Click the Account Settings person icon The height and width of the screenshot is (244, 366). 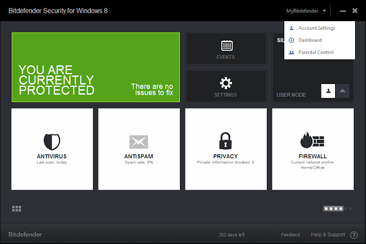[291, 28]
